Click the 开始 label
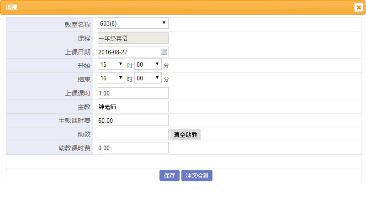The width and height of the screenshot is (366, 215). click(84, 66)
